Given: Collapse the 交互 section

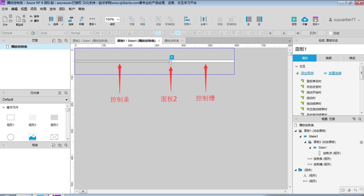Looking at the screenshot, I should point(296,66).
